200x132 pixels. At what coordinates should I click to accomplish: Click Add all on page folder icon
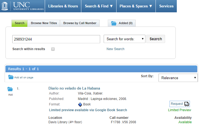click(x=11, y=77)
